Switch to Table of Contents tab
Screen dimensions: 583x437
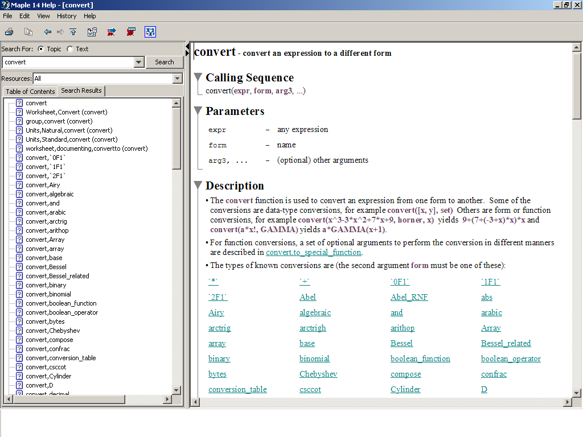point(30,92)
